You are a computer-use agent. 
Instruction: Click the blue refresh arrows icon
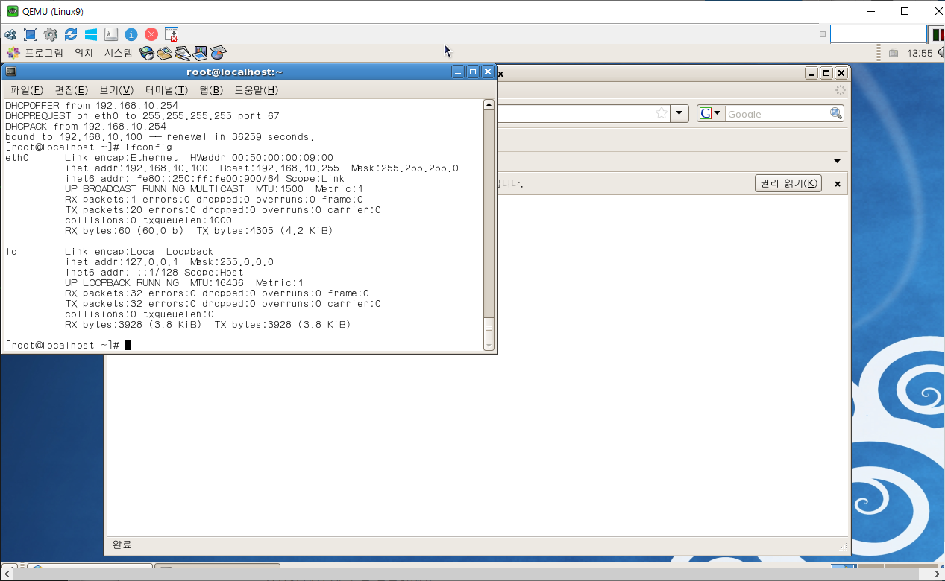point(71,34)
